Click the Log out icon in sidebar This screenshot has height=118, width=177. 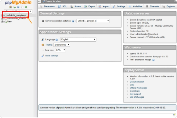[15, 7]
